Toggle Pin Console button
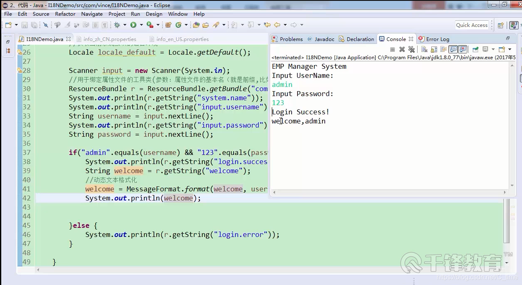 coord(475,49)
